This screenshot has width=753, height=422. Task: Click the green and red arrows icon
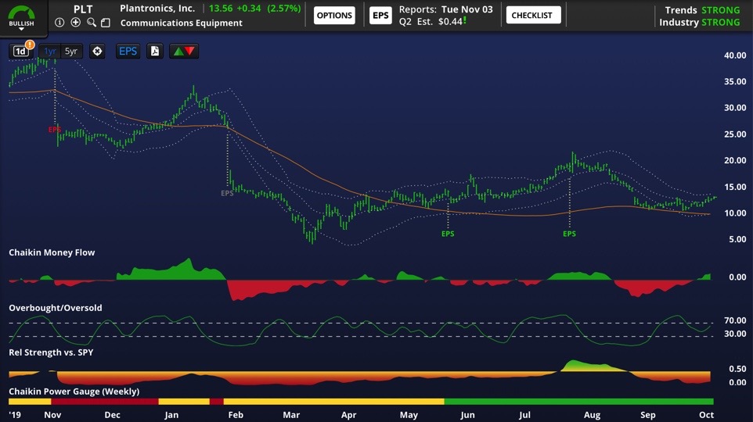click(x=185, y=52)
